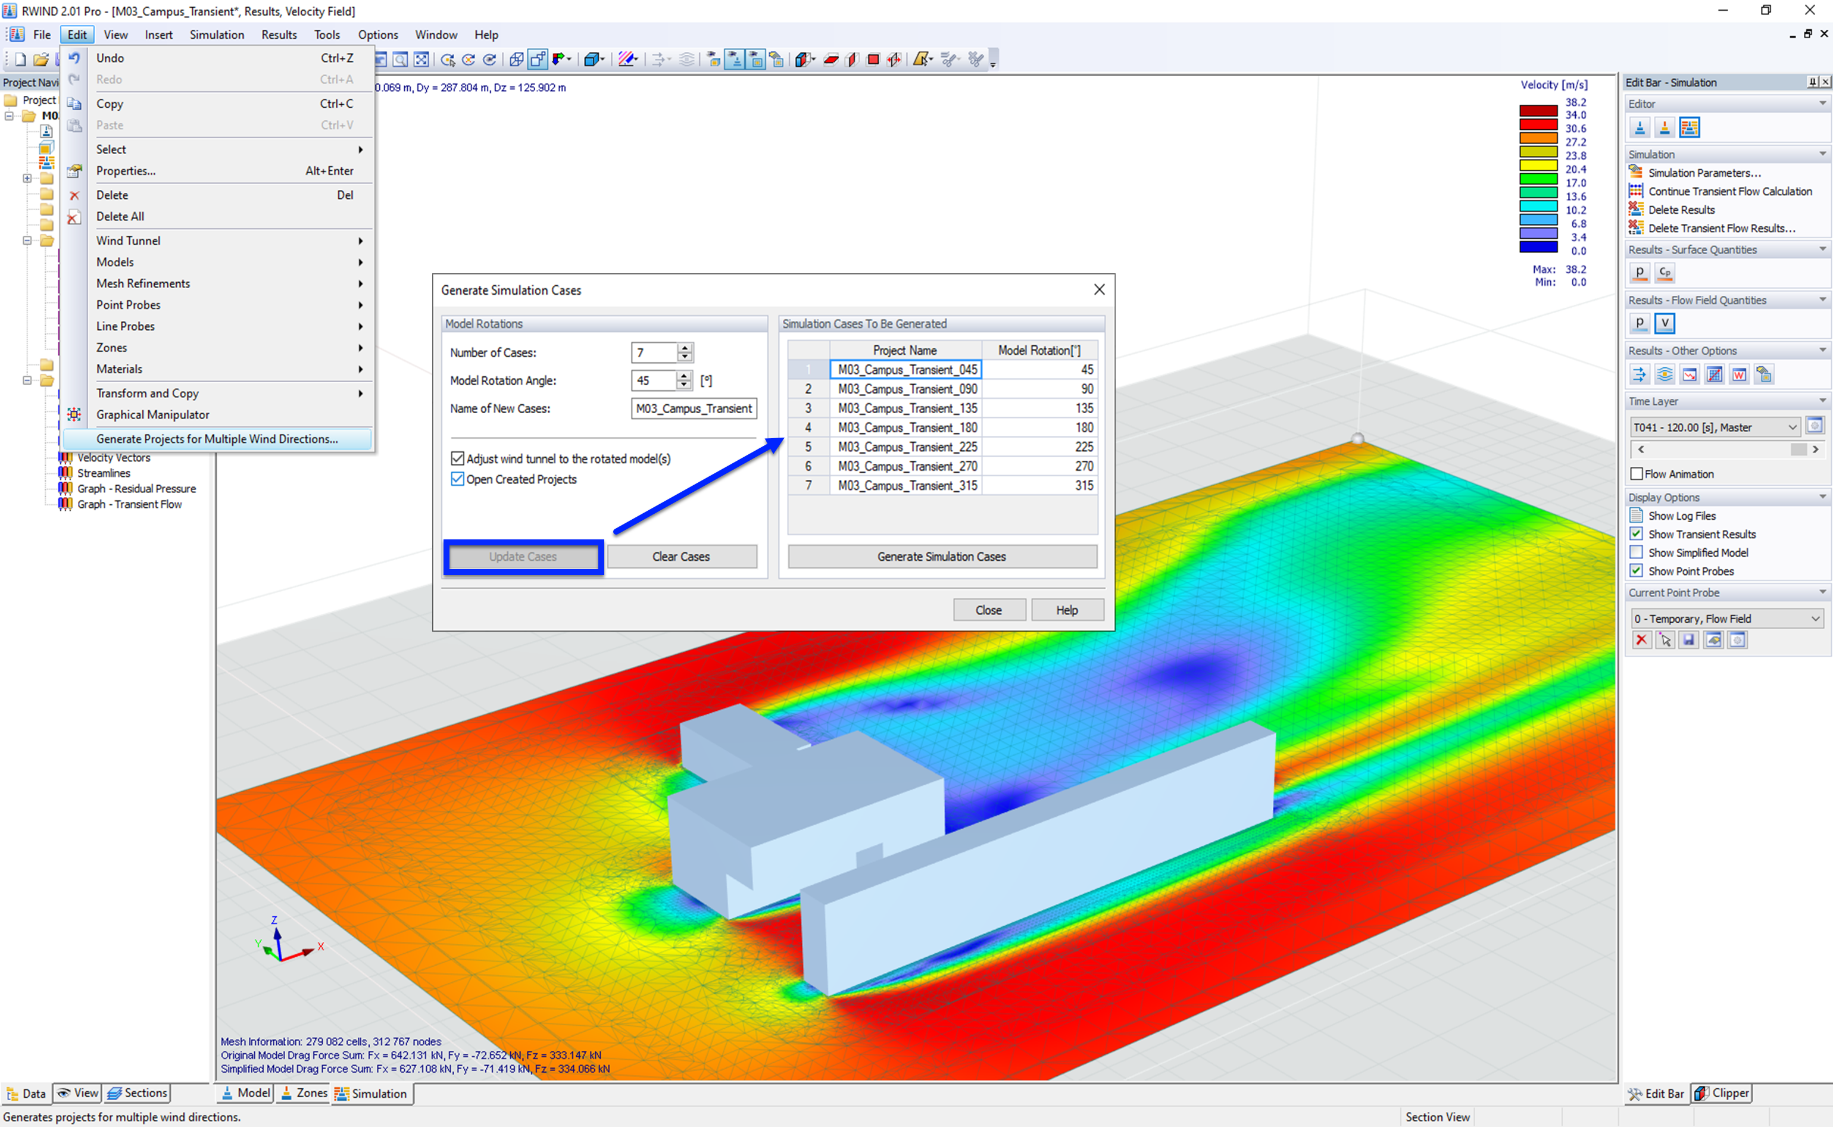Select Number of Cases input field
Viewport: 1833px width, 1127px height.
coord(652,352)
